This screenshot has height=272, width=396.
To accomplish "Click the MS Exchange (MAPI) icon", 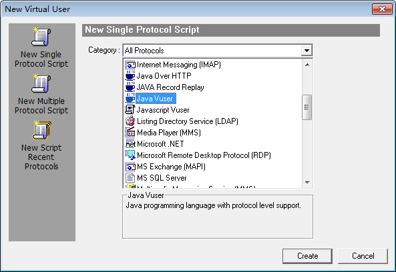I will tap(130, 167).
